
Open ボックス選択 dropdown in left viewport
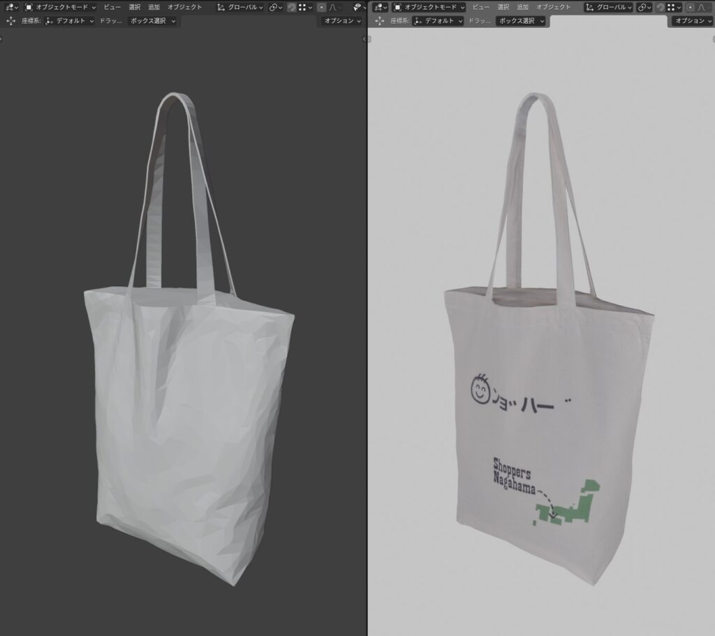pos(152,21)
